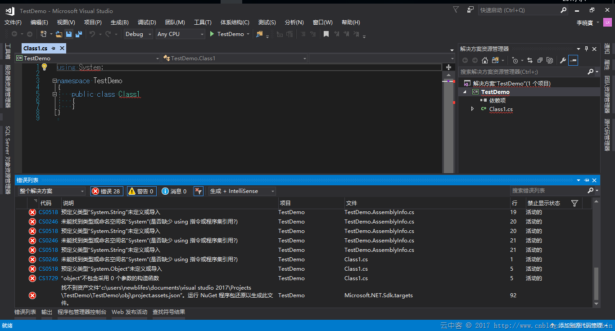
Task: Collapse the namespace TestDemo code block
Action: click(54, 81)
